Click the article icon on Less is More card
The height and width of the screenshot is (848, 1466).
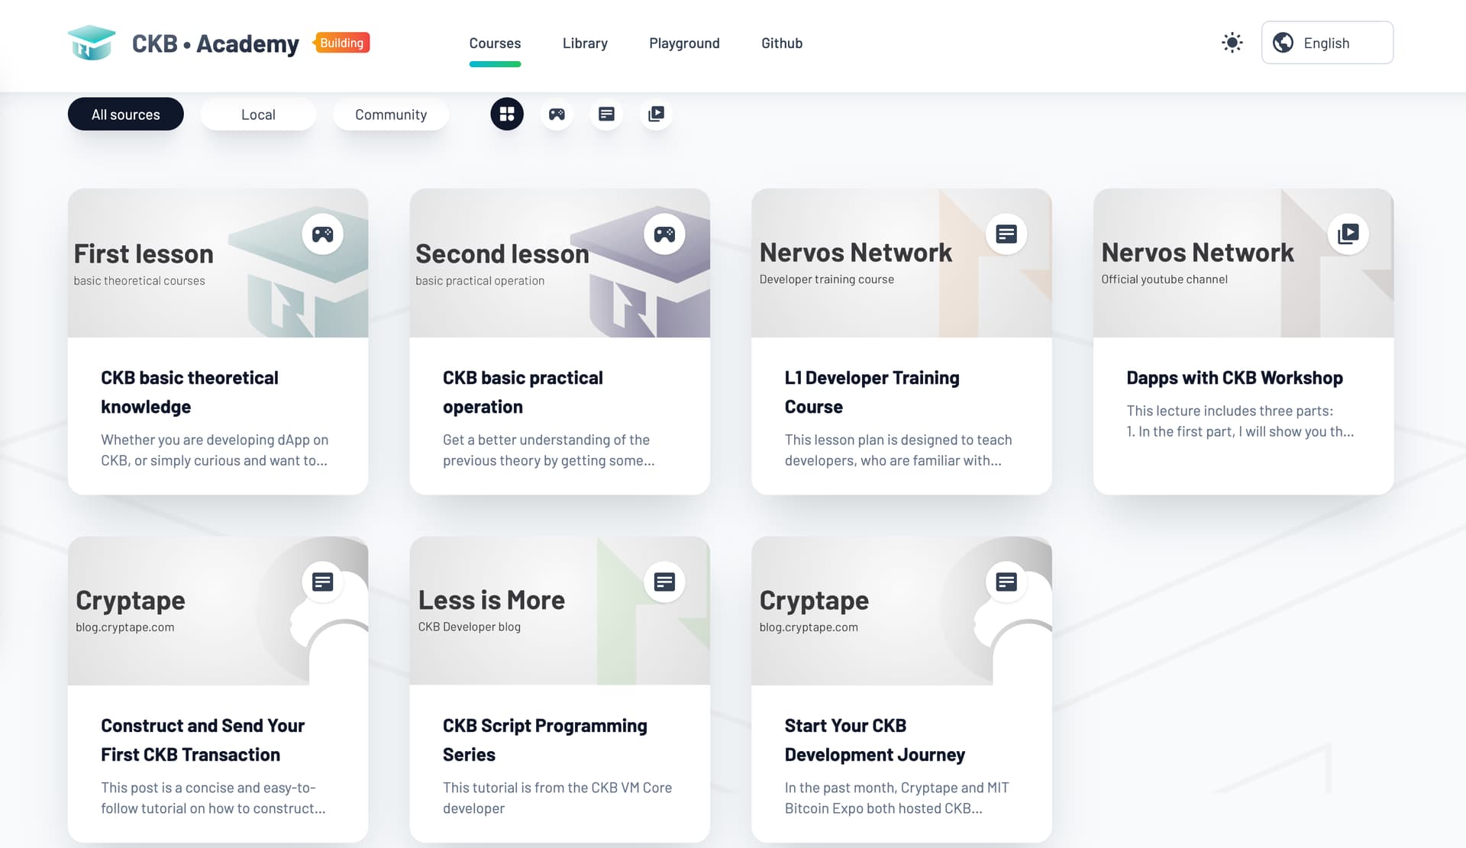(664, 582)
